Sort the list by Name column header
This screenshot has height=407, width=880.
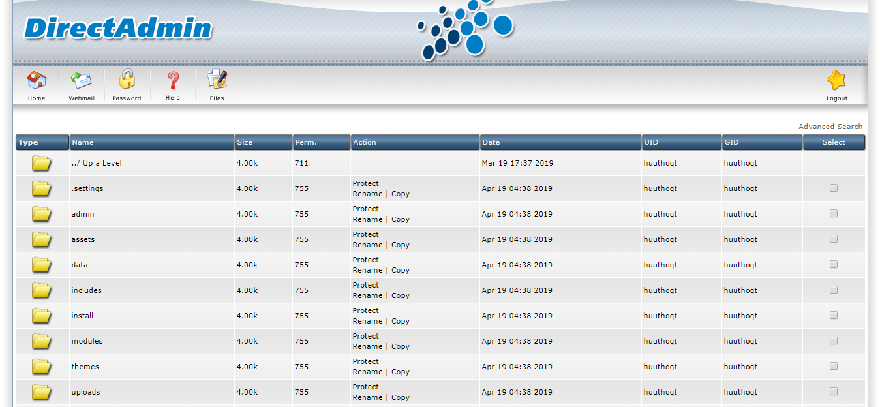coord(83,142)
